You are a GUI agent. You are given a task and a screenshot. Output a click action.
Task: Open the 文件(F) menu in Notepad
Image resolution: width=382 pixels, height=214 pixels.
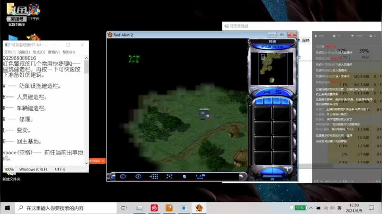coord(10,52)
